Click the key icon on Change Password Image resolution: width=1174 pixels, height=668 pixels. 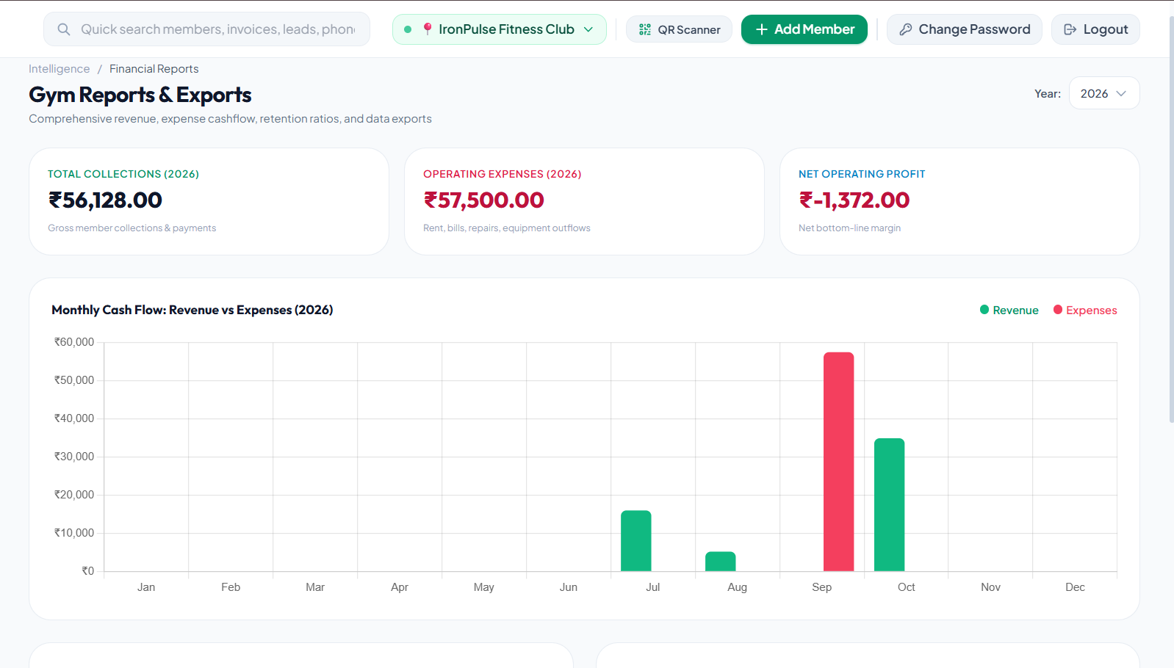(x=906, y=29)
